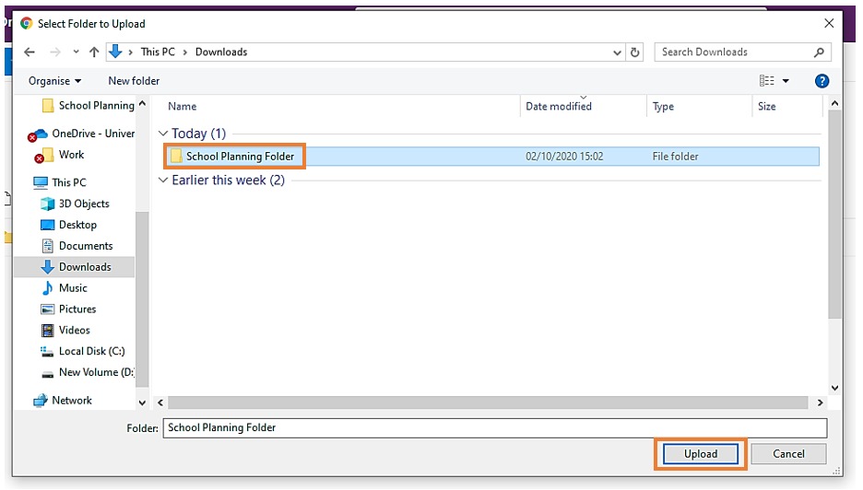
Task: Sort by the Size column header
Action: coord(767,107)
